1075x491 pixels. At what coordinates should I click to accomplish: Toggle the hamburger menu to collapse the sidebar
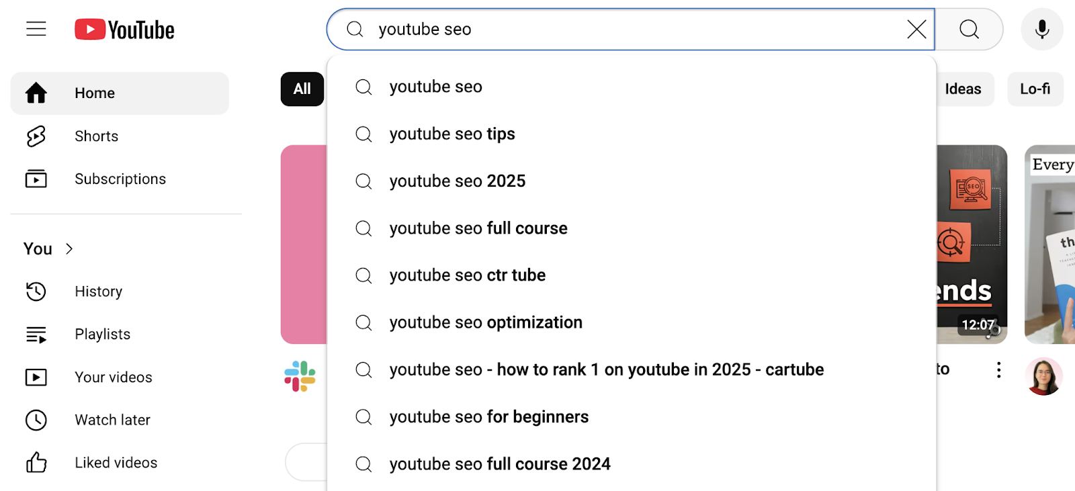click(x=36, y=28)
